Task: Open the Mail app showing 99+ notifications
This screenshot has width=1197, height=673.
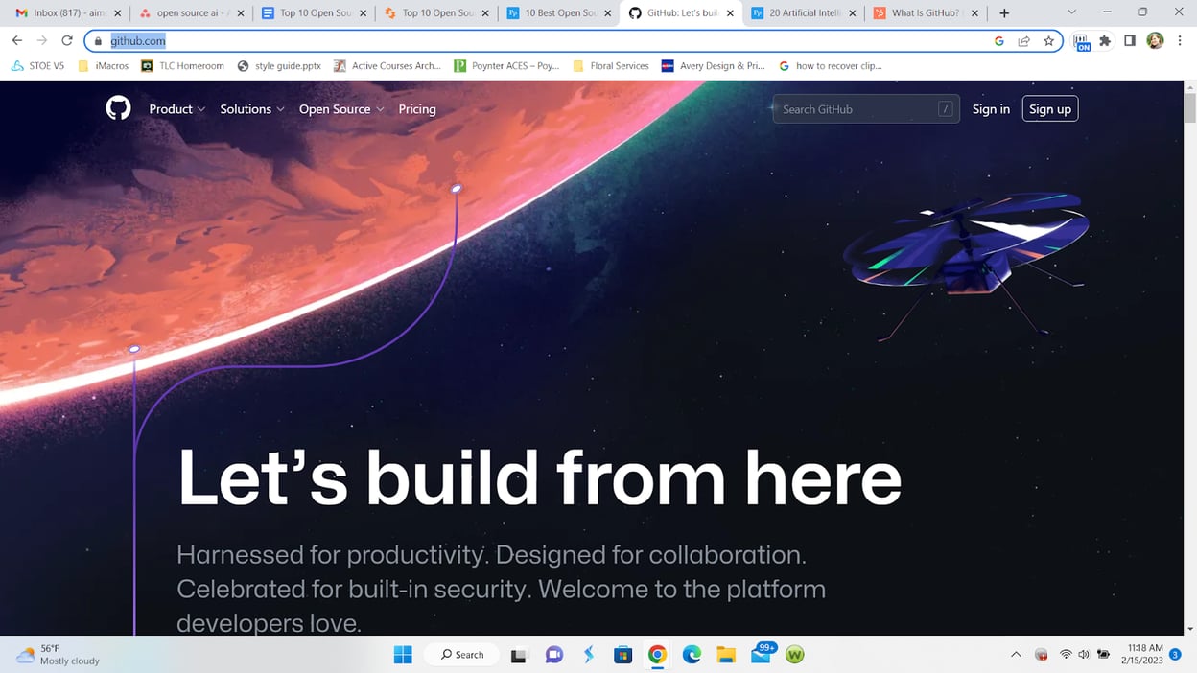Action: point(761,654)
